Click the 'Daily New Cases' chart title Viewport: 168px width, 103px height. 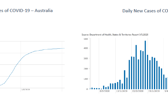click(145, 11)
